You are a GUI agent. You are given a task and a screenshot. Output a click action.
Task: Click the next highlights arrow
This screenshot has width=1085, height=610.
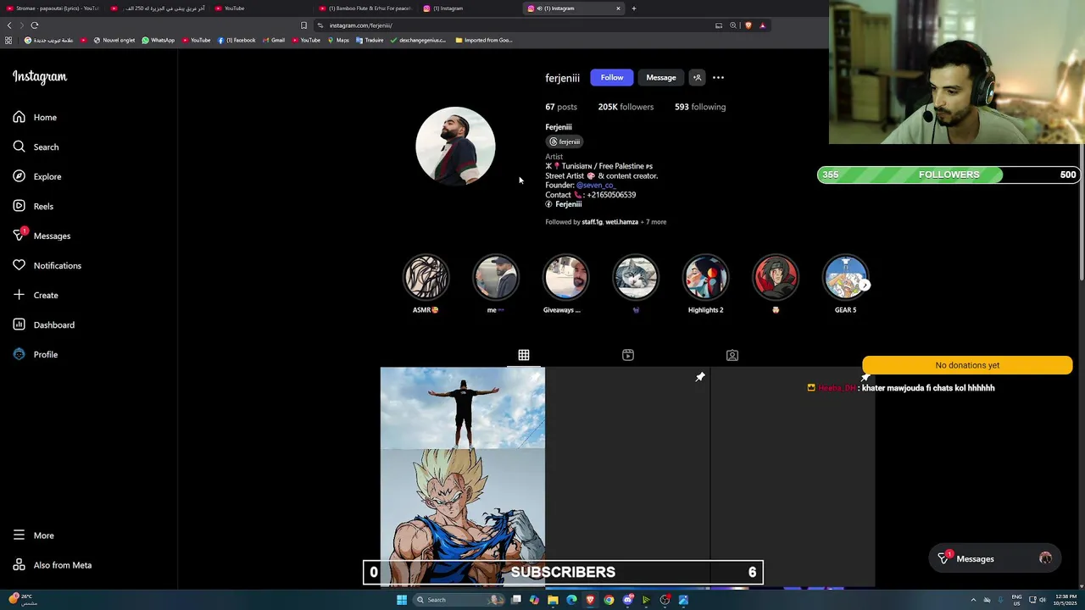pyautogui.click(x=864, y=286)
